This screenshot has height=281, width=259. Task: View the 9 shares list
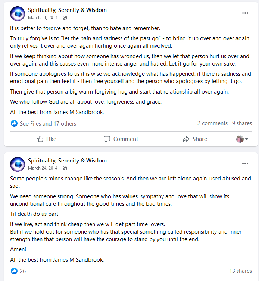click(x=242, y=123)
